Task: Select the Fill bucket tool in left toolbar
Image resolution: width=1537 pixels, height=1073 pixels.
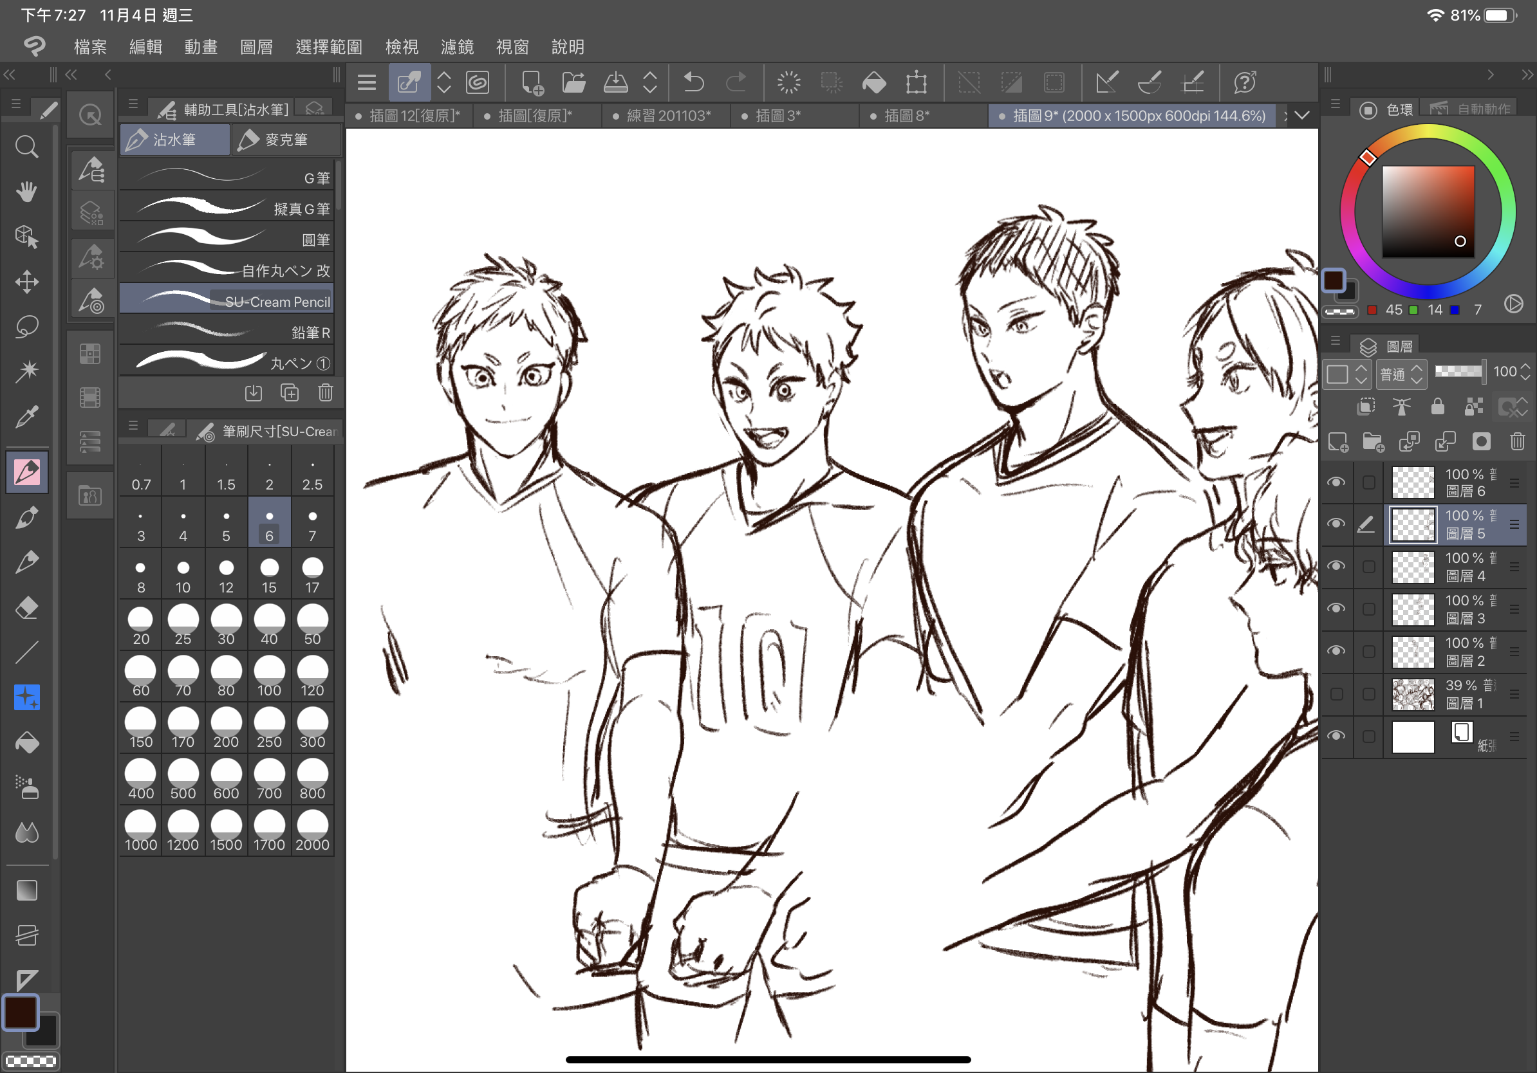Action: [x=27, y=742]
